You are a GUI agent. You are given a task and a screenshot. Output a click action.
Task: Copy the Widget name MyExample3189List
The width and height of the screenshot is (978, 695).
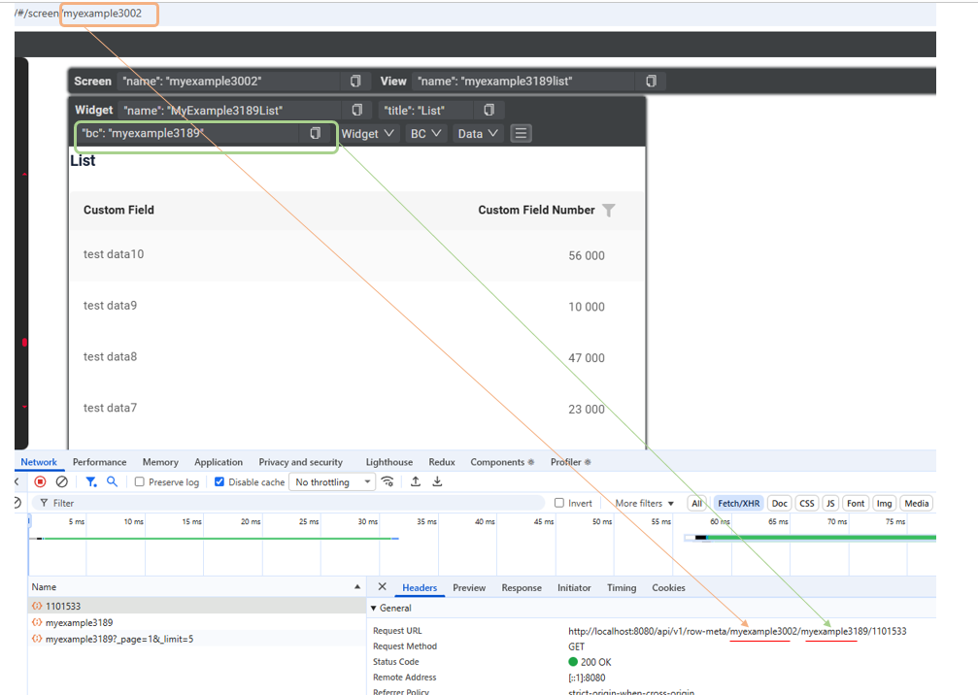(356, 111)
